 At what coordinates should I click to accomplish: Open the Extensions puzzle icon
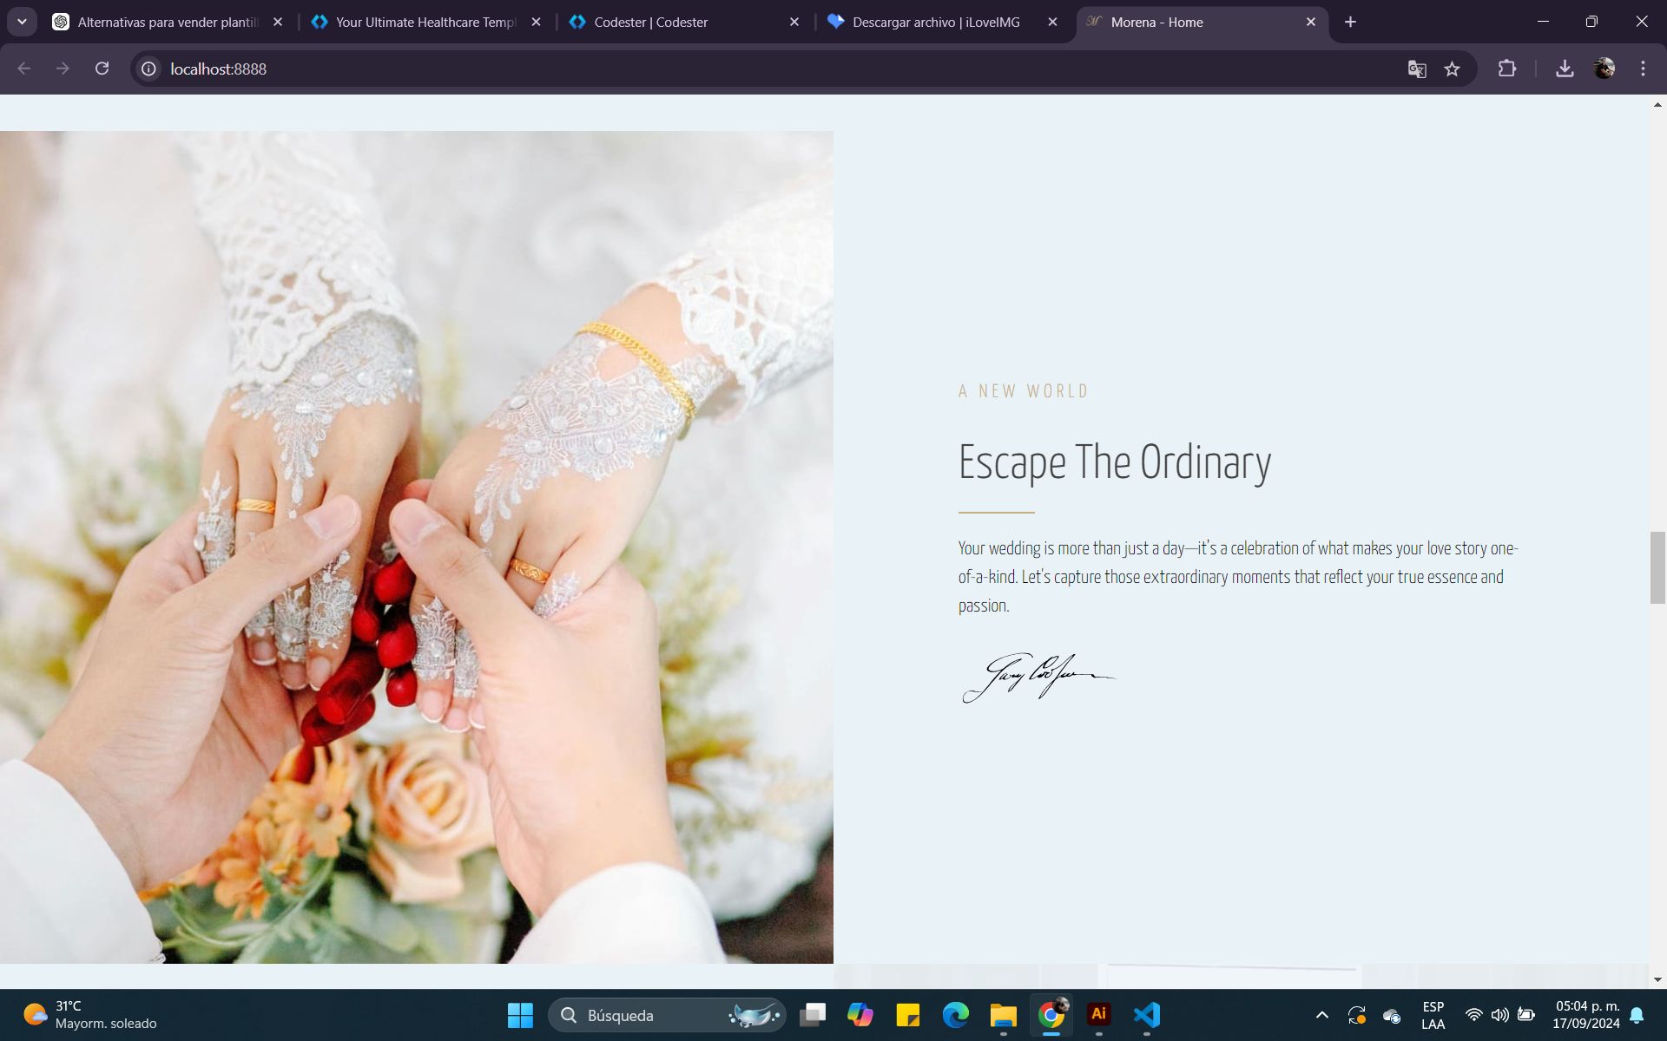point(1507,69)
